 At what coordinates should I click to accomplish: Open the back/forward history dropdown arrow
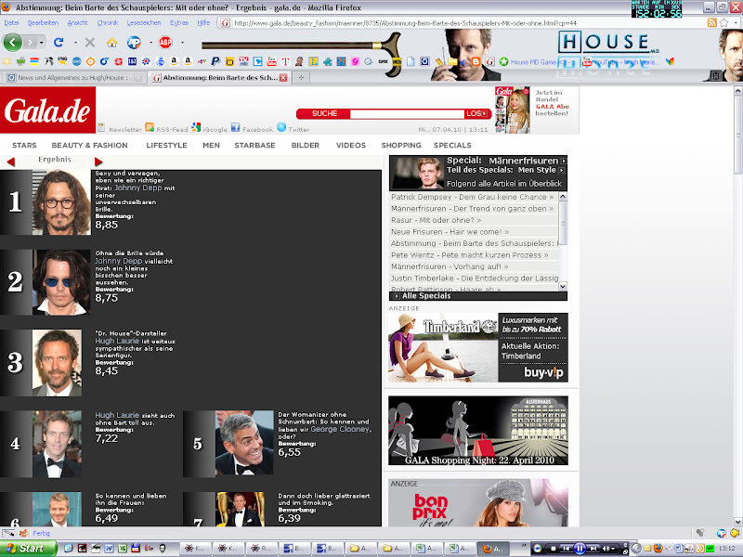pyautogui.click(x=42, y=43)
